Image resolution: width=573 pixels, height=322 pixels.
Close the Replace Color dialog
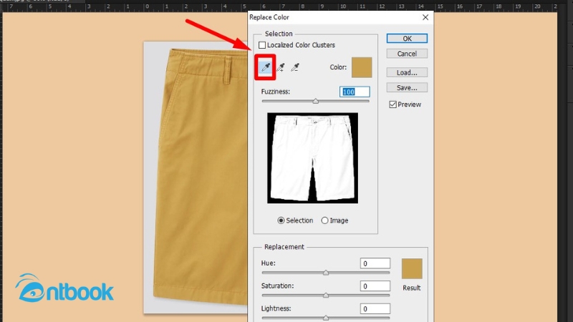click(425, 17)
